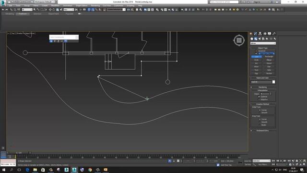Click the Helix spline button
This screenshot has height=173, width=307.
coord(269,70)
